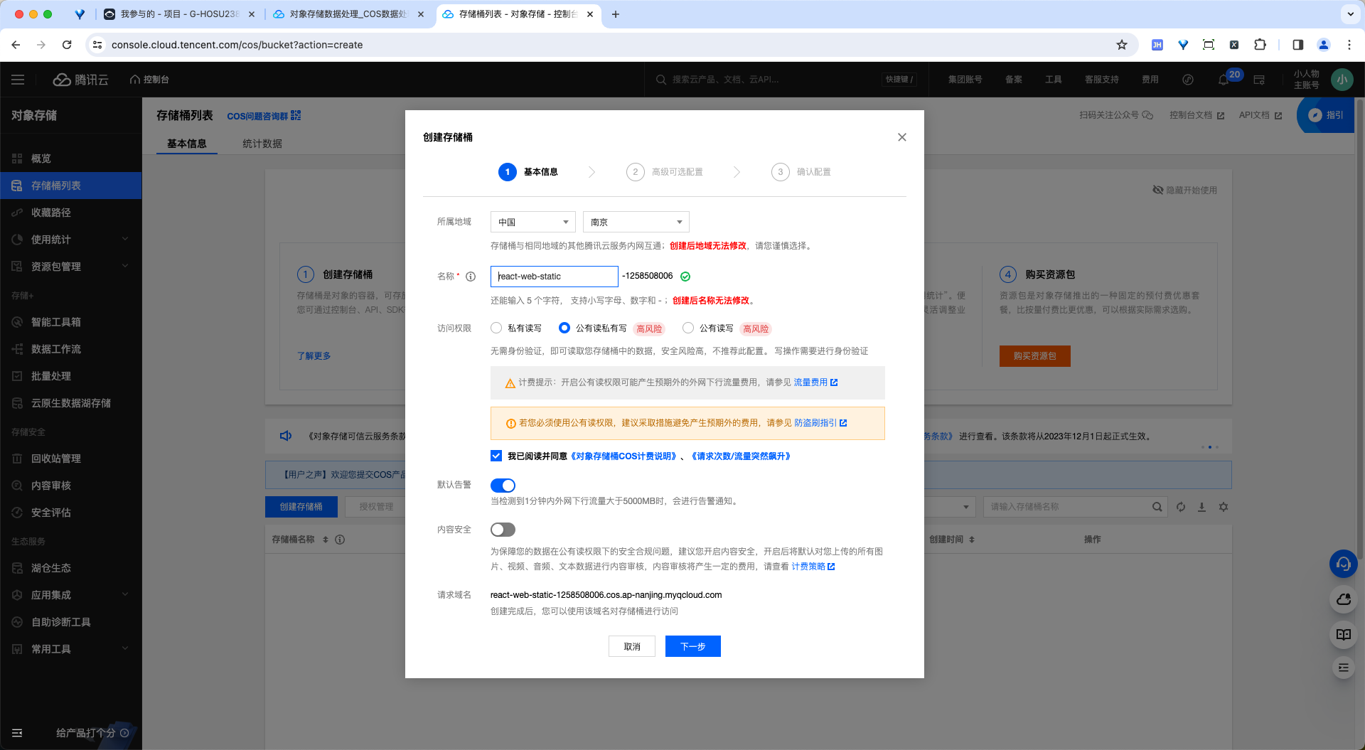Screen dimensions: 1365x750
Task: Click the 取消 button
Action: click(632, 646)
